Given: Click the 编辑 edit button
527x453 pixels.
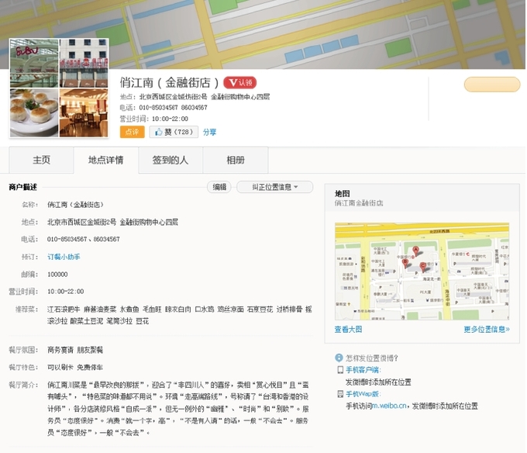Looking at the screenshot, I should point(219,187).
